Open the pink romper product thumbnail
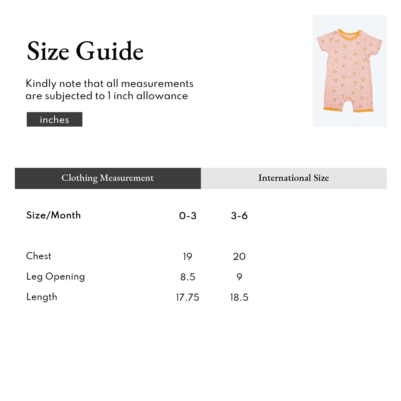401x401 pixels. point(349,71)
